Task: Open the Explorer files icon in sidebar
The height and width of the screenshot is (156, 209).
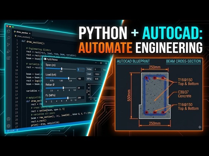Action: (x=8, y=31)
